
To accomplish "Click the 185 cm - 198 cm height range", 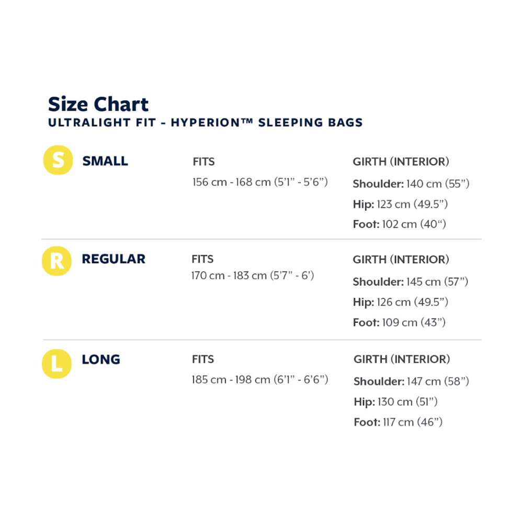I will coord(260,380).
